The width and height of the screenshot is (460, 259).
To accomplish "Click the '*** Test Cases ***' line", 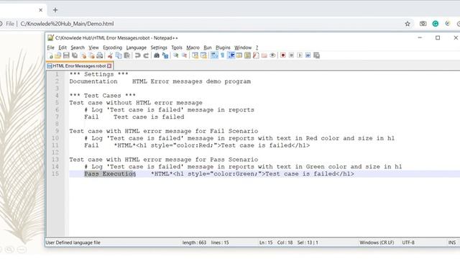I will [x=102, y=96].
